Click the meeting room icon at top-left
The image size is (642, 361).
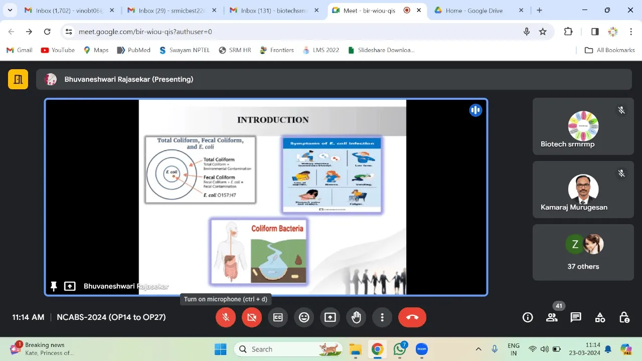pos(18,79)
